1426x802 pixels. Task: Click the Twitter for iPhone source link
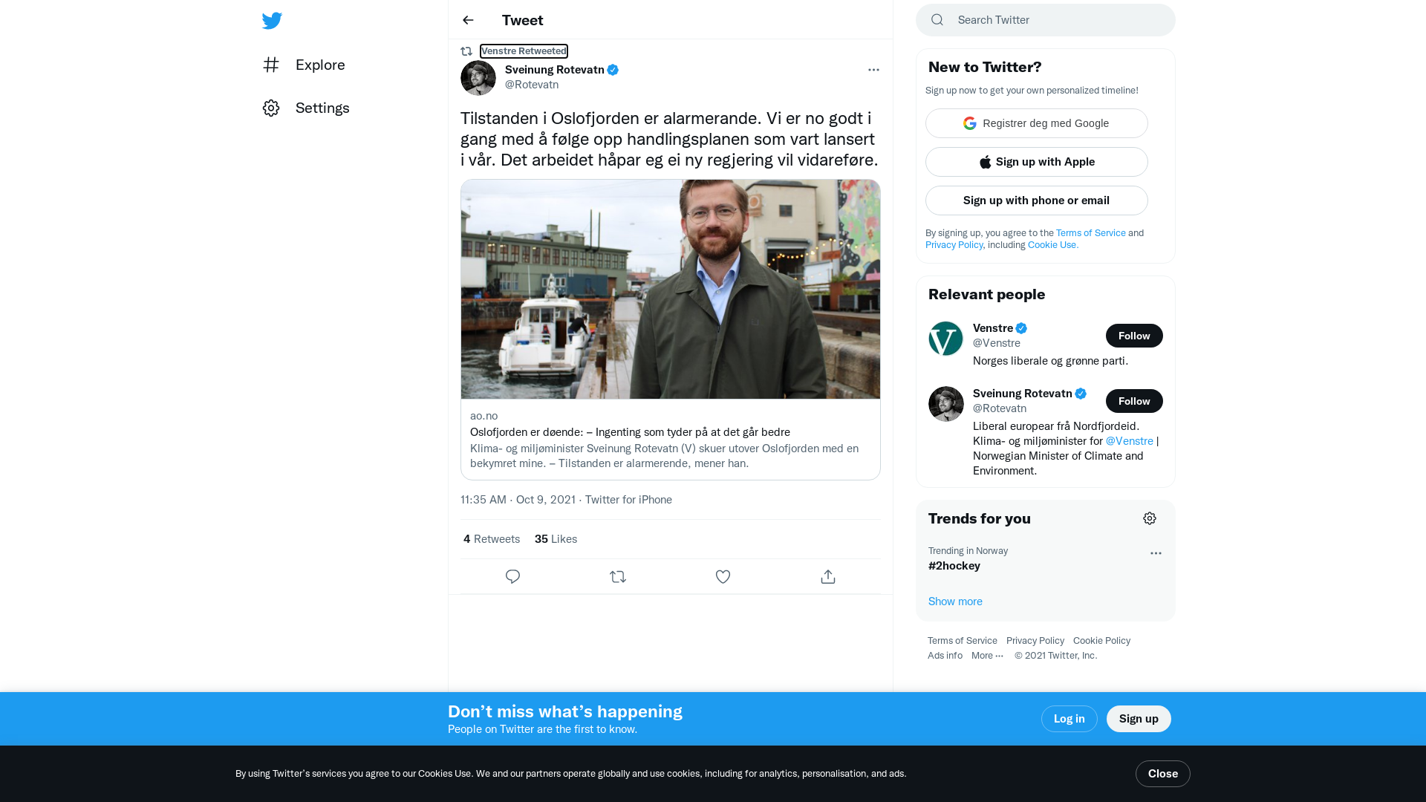tap(628, 500)
